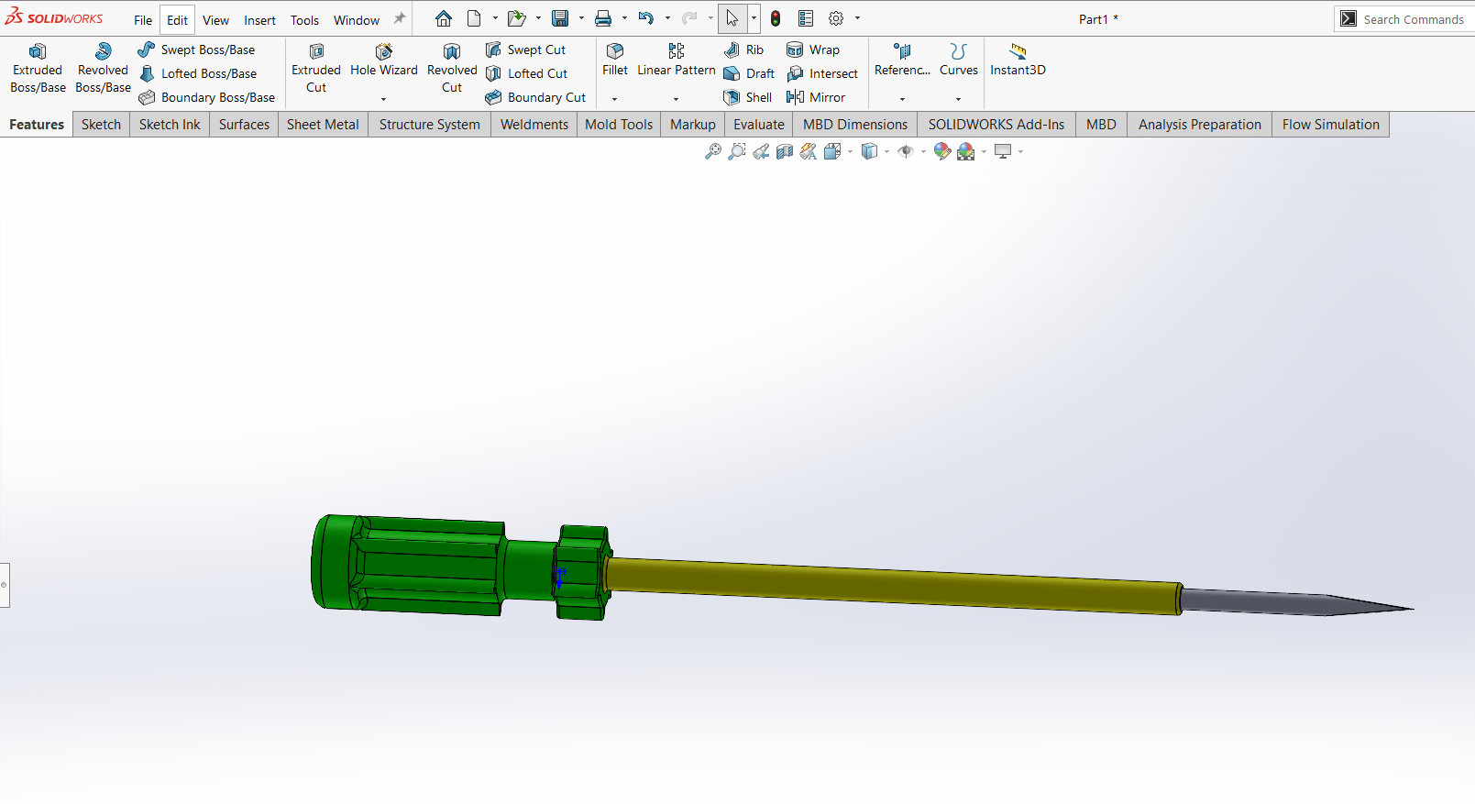This screenshot has height=804, width=1475.
Task: Expand the dropdown arrow next to Save
Action: pyautogui.click(x=581, y=18)
